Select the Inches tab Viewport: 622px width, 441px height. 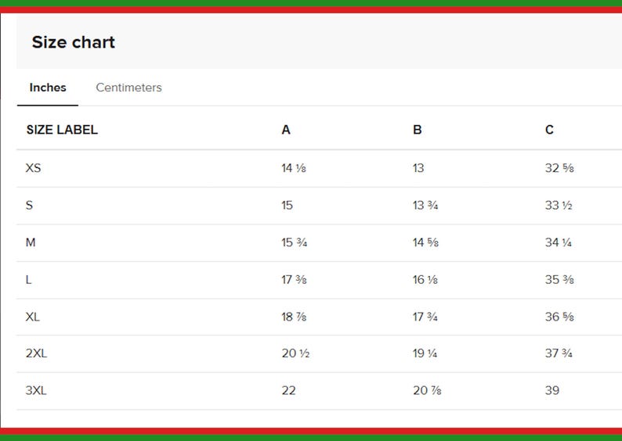click(x=48, y=88)
